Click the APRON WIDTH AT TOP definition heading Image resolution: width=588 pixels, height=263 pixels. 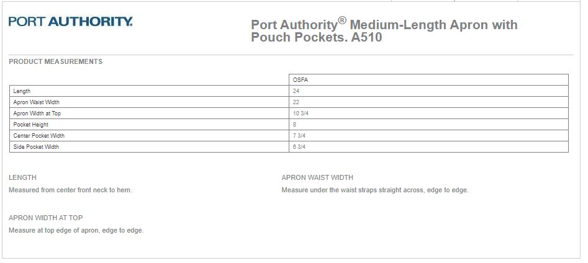[45, 218]
